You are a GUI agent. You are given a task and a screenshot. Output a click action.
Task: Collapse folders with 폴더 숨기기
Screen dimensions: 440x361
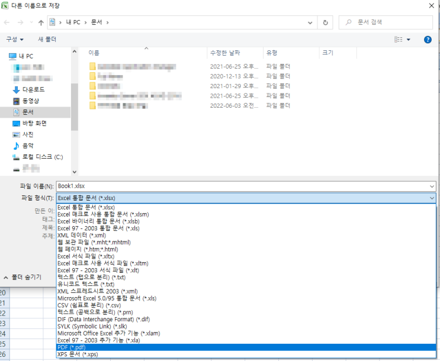click(x=23, y=278)
